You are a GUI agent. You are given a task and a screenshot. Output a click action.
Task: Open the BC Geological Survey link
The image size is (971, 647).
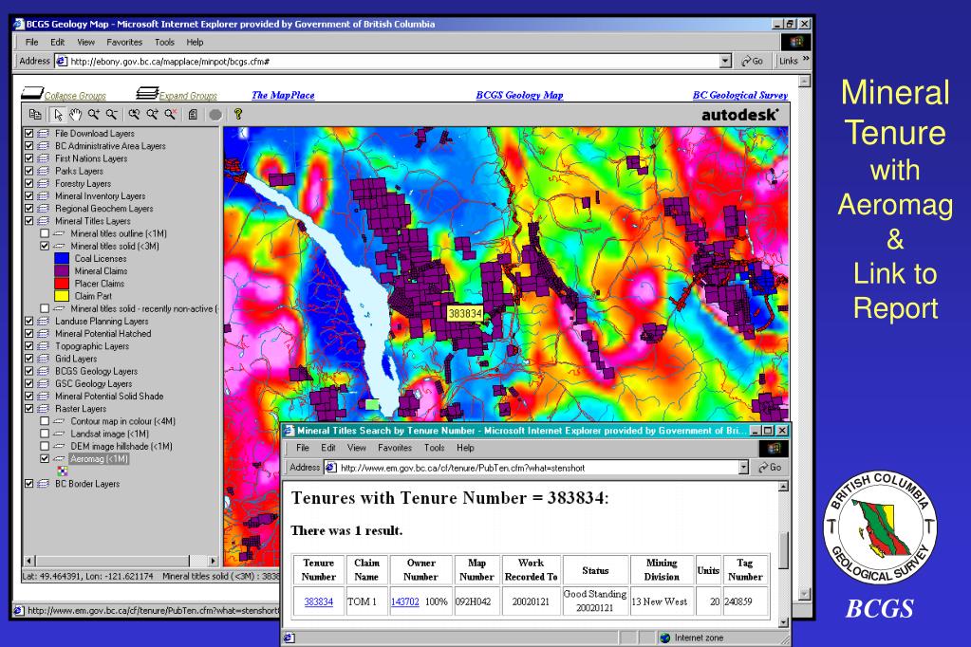[x=740, y=96]
